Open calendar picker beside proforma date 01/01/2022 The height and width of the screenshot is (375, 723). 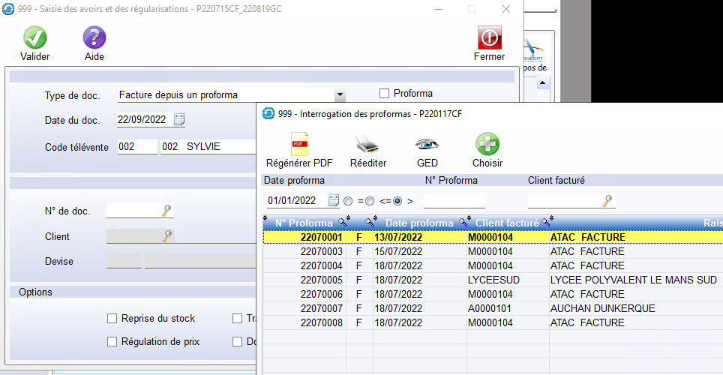(334, 200)
